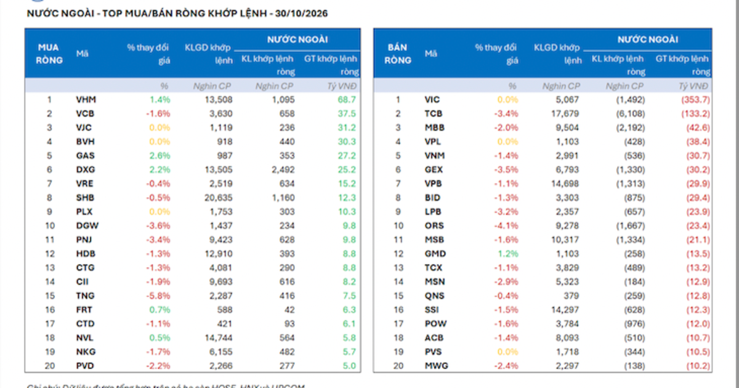Click ticker VPB

click(x=434, y=184)
